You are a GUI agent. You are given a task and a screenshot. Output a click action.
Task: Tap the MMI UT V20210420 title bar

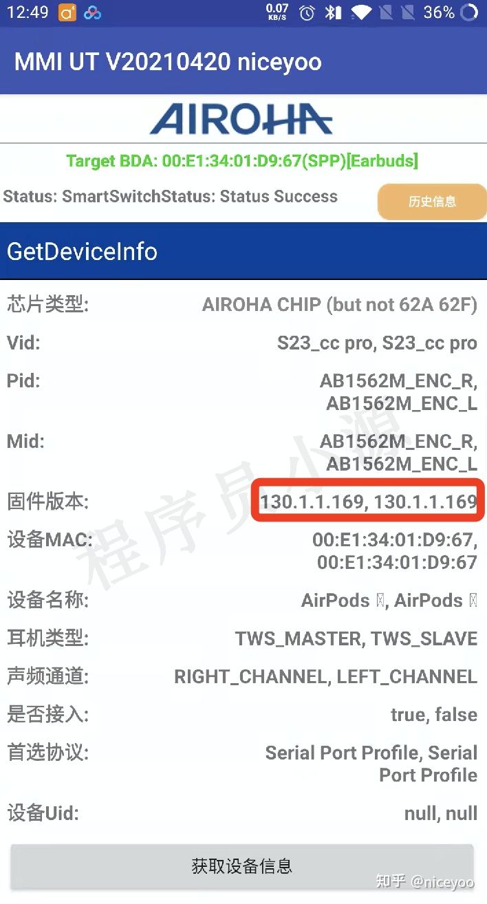(243, 61)
